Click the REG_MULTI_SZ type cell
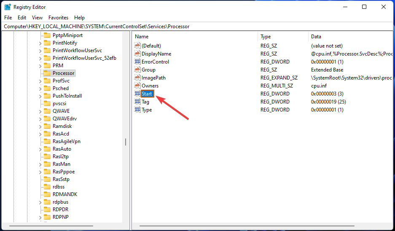The image size is (395, 231). [277, 86]
